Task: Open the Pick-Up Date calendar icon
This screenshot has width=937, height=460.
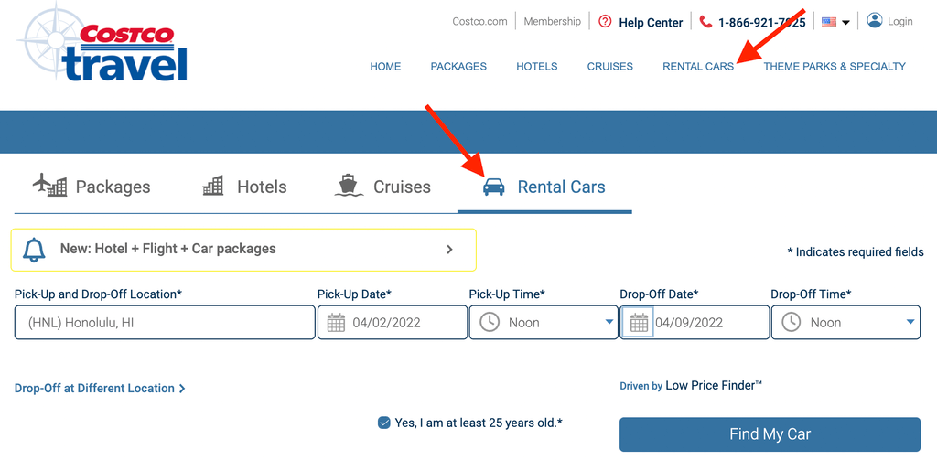Action: pyautogui.click(x=336, y=323)
